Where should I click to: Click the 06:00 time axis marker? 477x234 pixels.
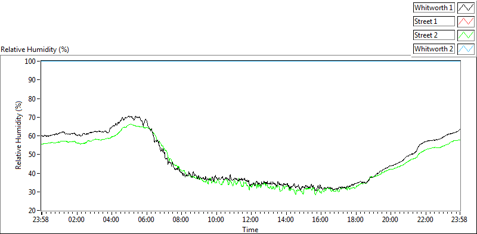tap(146, 220)
